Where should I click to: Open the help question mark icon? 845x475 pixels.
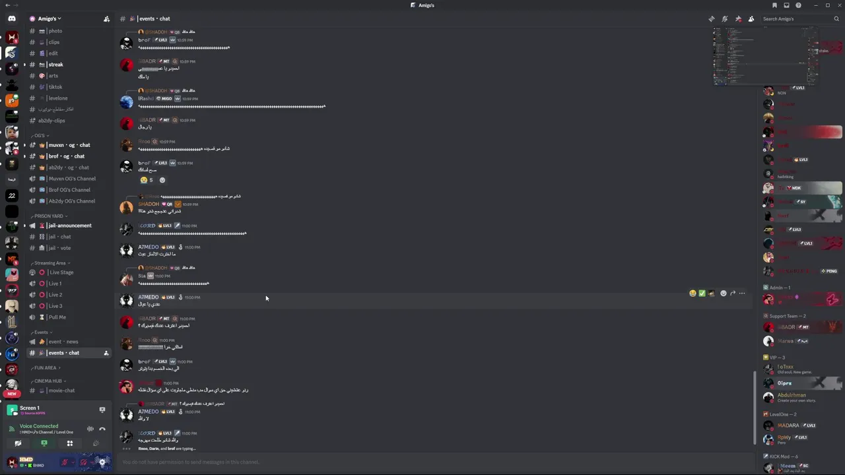(x=798, y=5)
